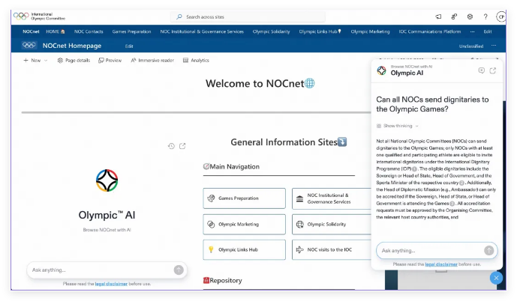Start a new chat in Olympic AI panel

click(x=481, y=70)
